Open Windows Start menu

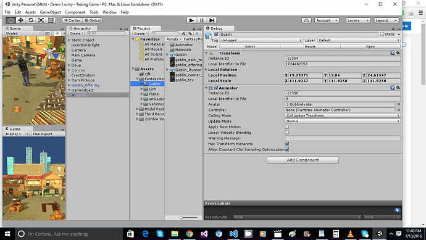[x=7, y=234]
